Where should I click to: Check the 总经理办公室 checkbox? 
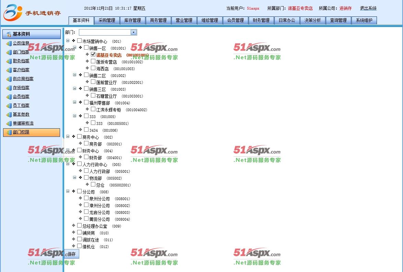point(79,225)
